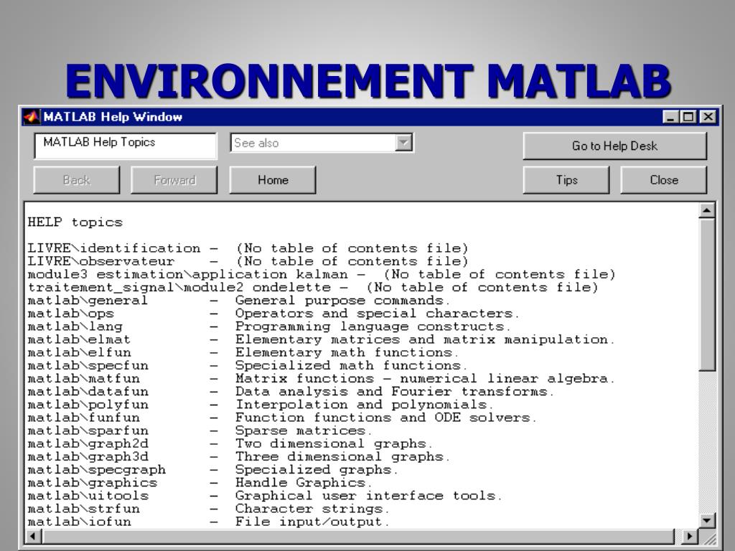
Task: Open the matlab\specgraph topic
Action: tap(97, 470)
